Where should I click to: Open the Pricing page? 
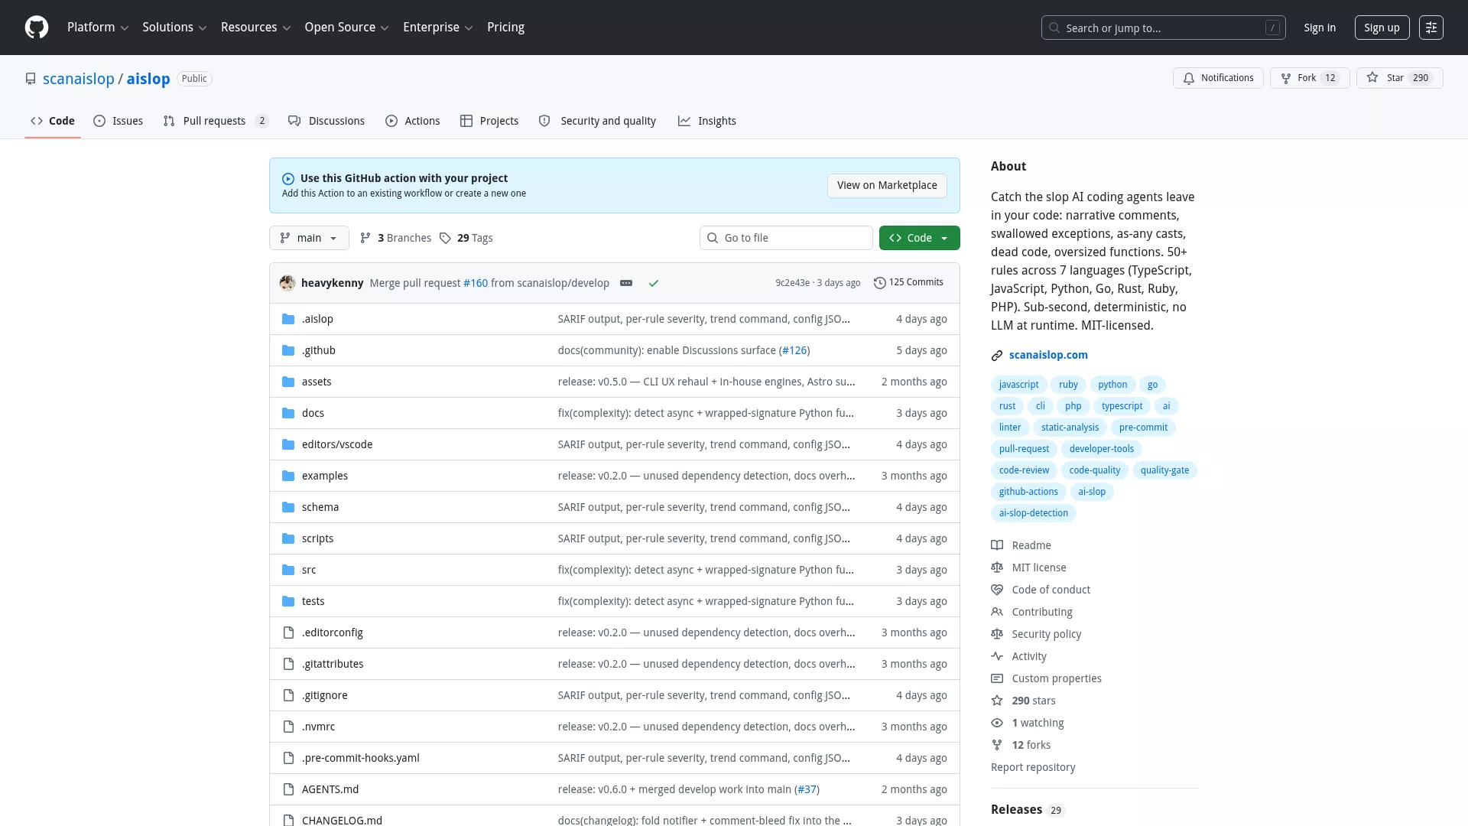505,28
